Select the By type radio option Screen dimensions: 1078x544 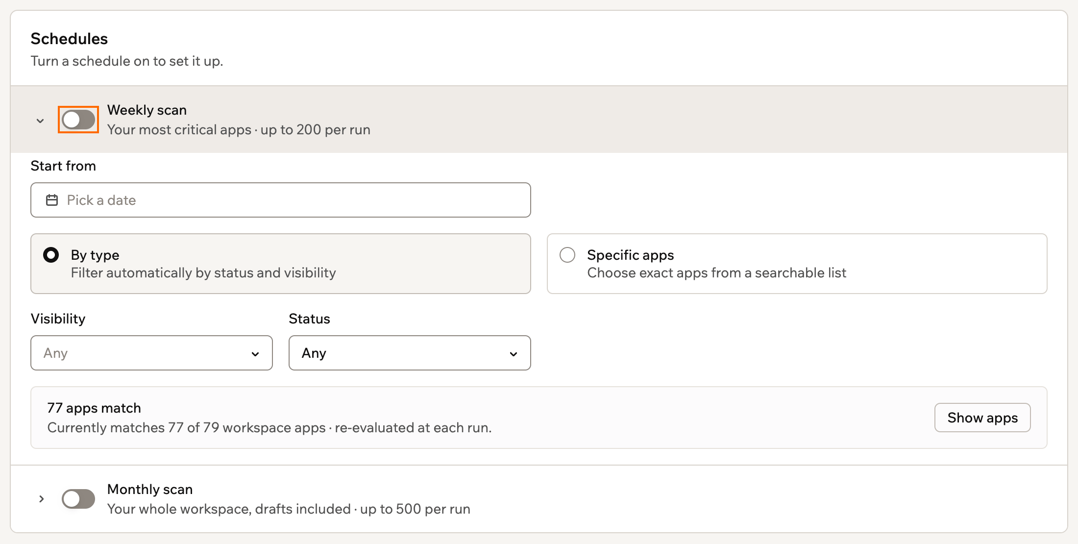[x=281, y=264]
